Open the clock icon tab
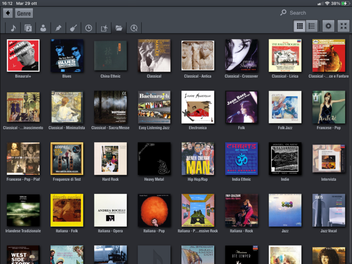Image resolution: width=352 pixels, height=264 pixels. click(88, 28)
